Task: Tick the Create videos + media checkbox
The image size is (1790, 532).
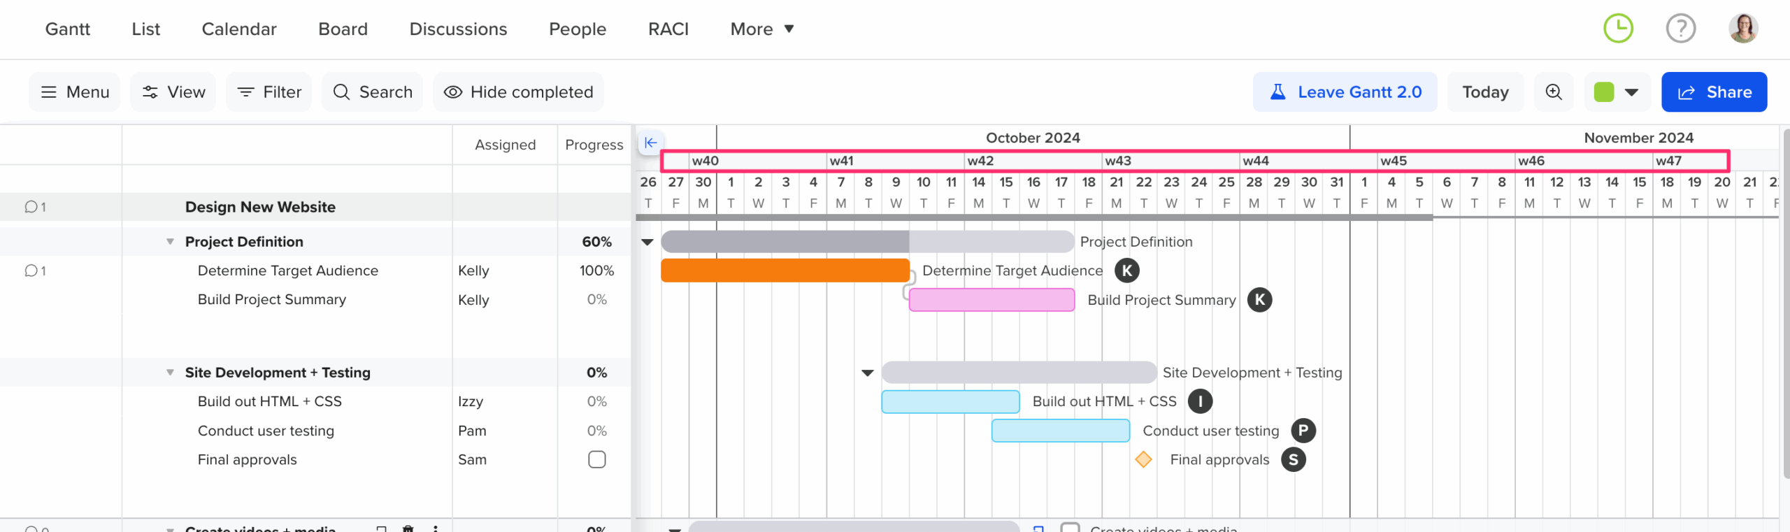Action: [x=1070, y=528]
